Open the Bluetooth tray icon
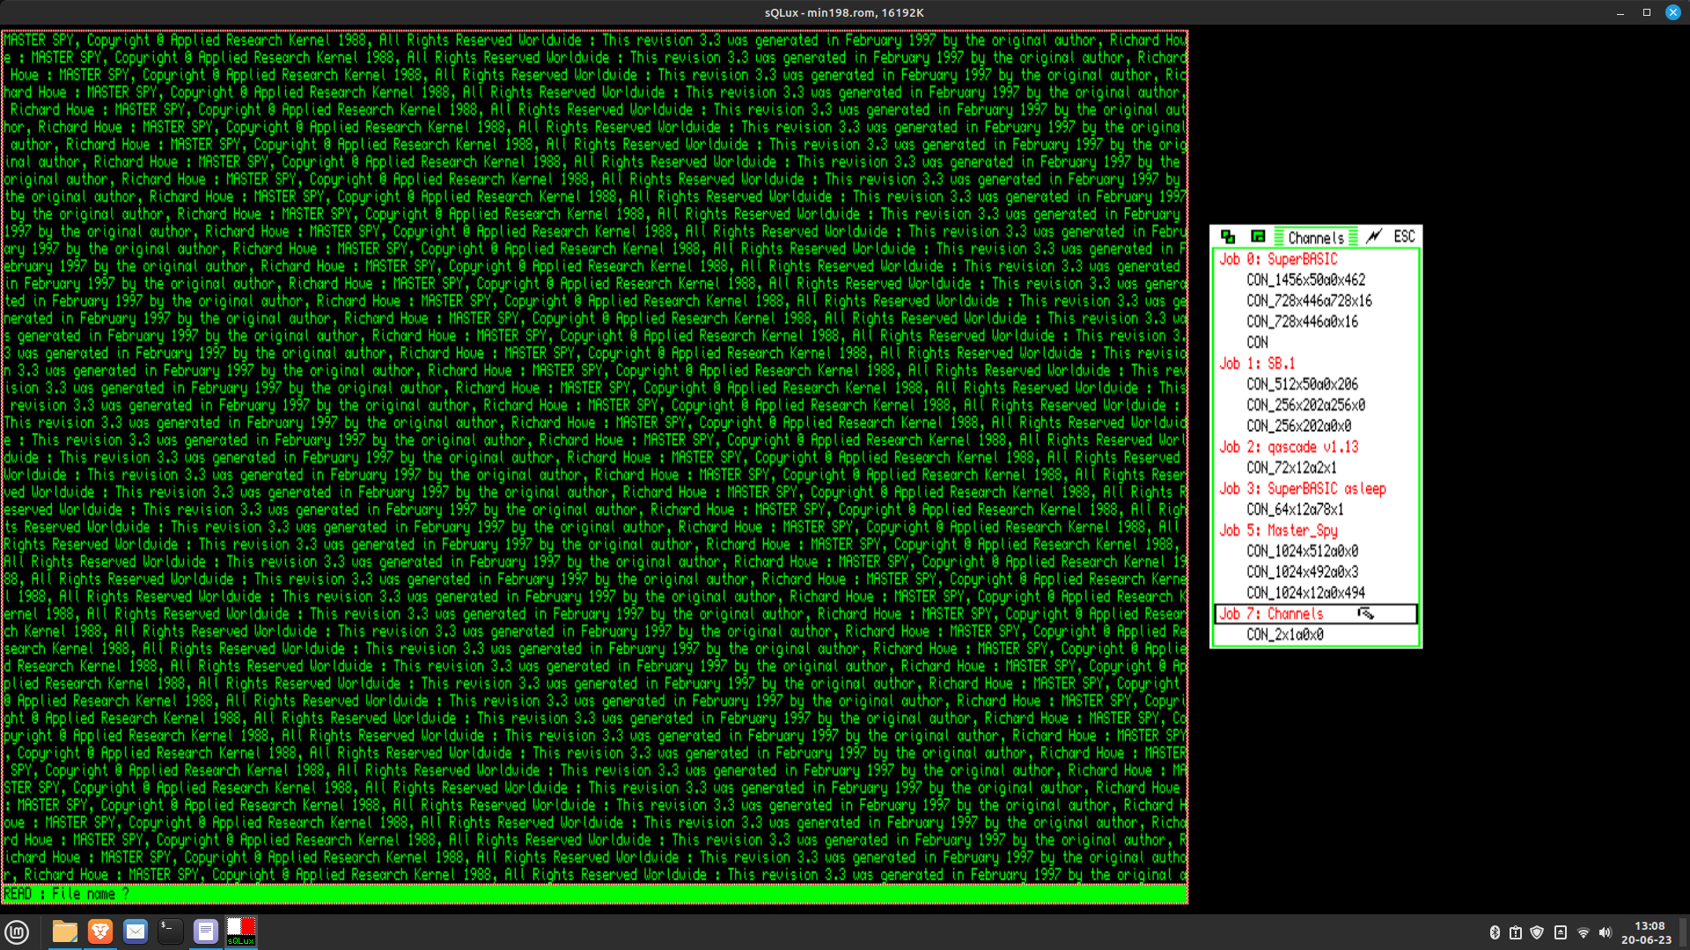The image size is (1690, 950). (x=1495, y=932)
